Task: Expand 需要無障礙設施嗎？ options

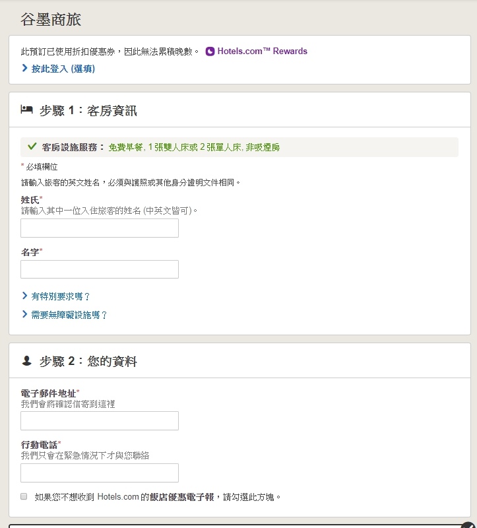Action: point(65,315)
